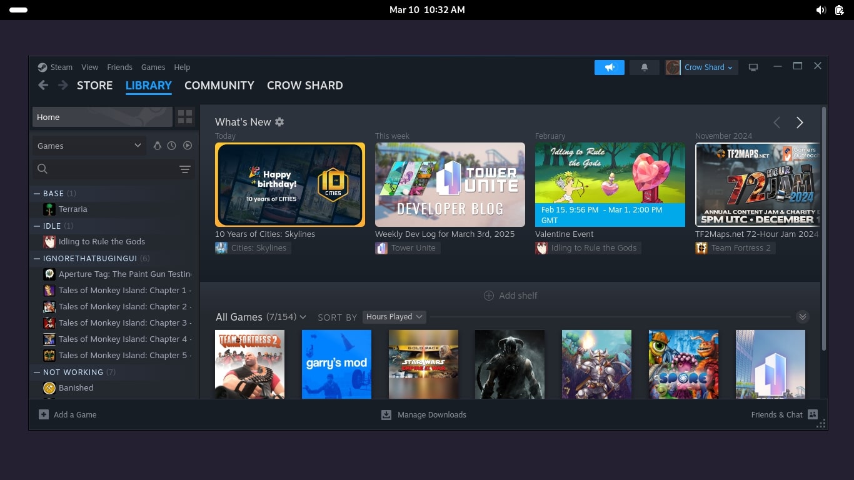Open the Friends menu
The width and height of the screenshot is (854, 480).
[x=119, y=67]
